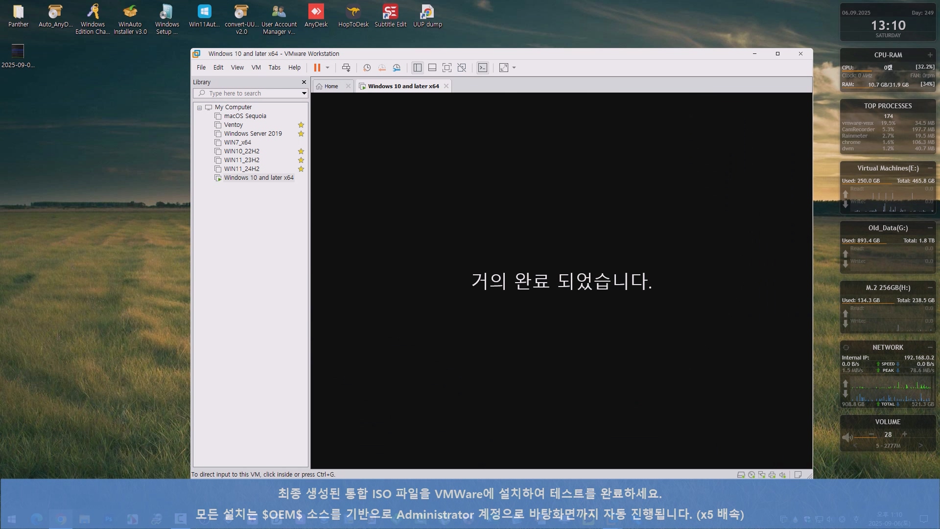Open the Tabs menu
This screenshot has height=529, width=940.
click(275, 68)
